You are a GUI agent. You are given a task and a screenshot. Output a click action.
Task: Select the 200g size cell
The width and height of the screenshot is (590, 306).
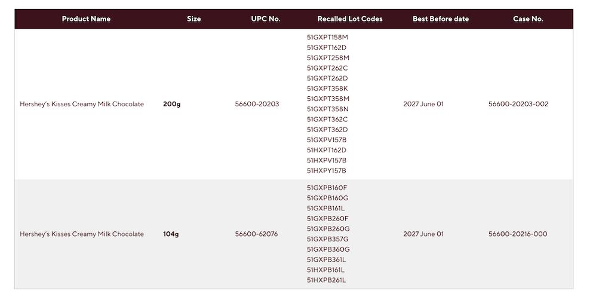tap(171, 104)
